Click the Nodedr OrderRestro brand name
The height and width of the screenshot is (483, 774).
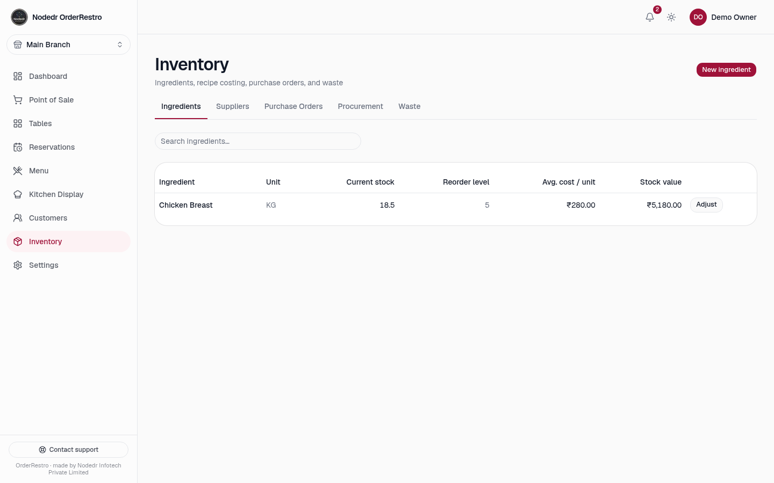[x=67, y=17]
